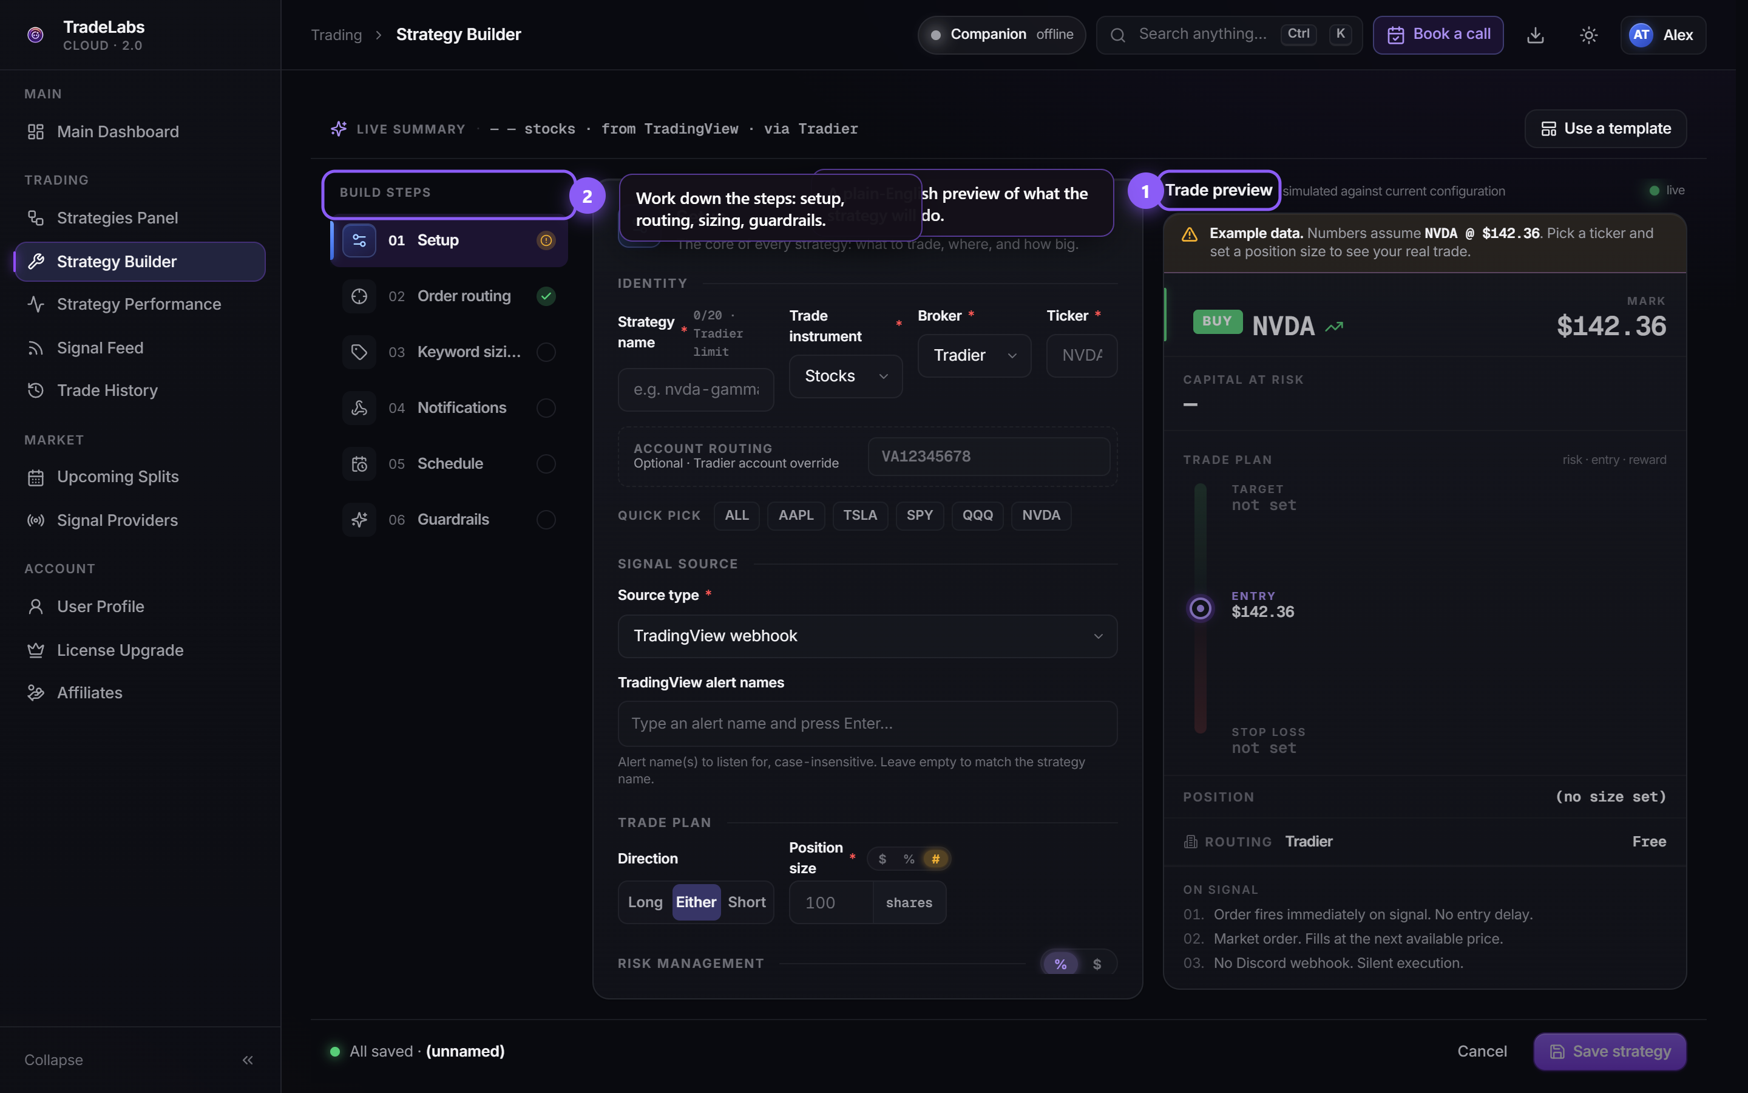Focus the account override VA12345678 field
Viewport: 1748px width, 1093px height.
point(989,456)
